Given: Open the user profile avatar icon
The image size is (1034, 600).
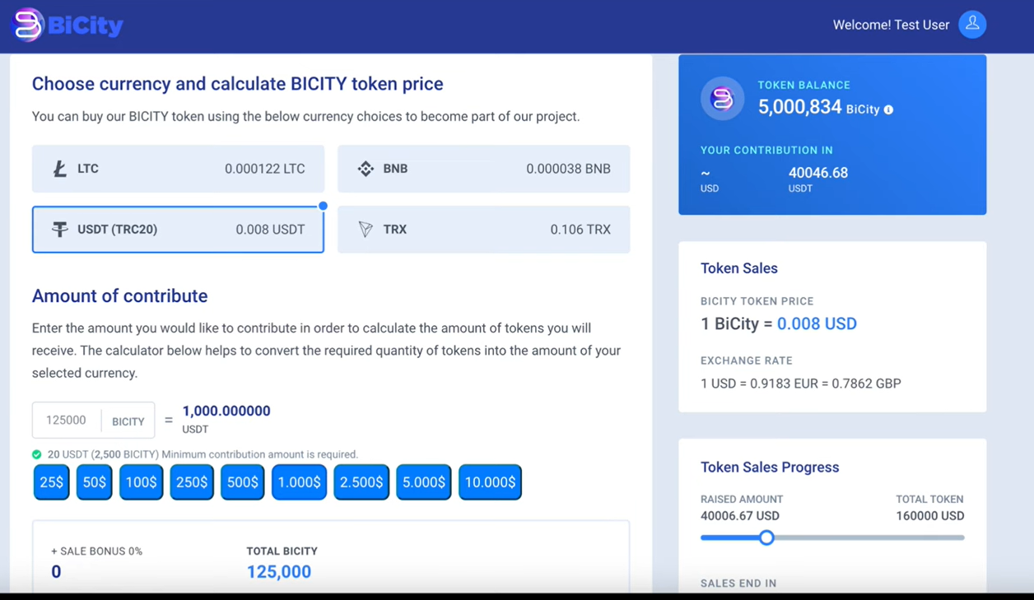Looking at the screenshot, I should (x=972, y=25).
